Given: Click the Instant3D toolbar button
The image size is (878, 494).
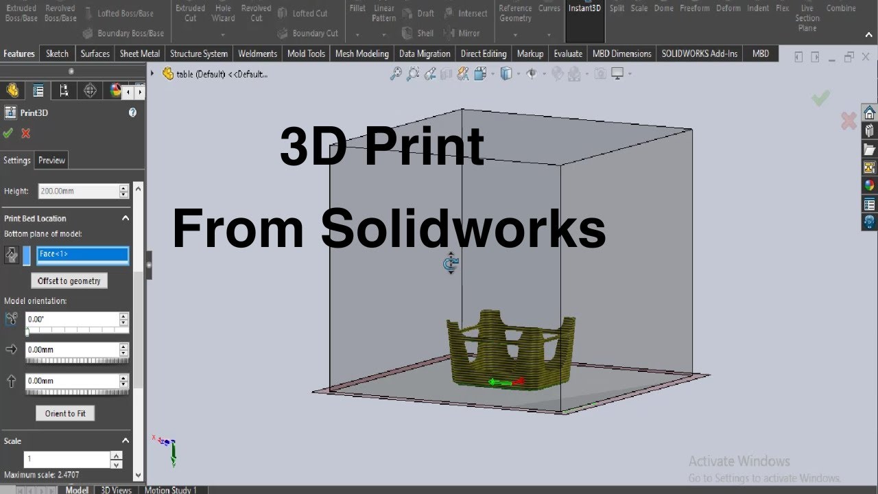Looking at the screenshot, I should (584, 21).
